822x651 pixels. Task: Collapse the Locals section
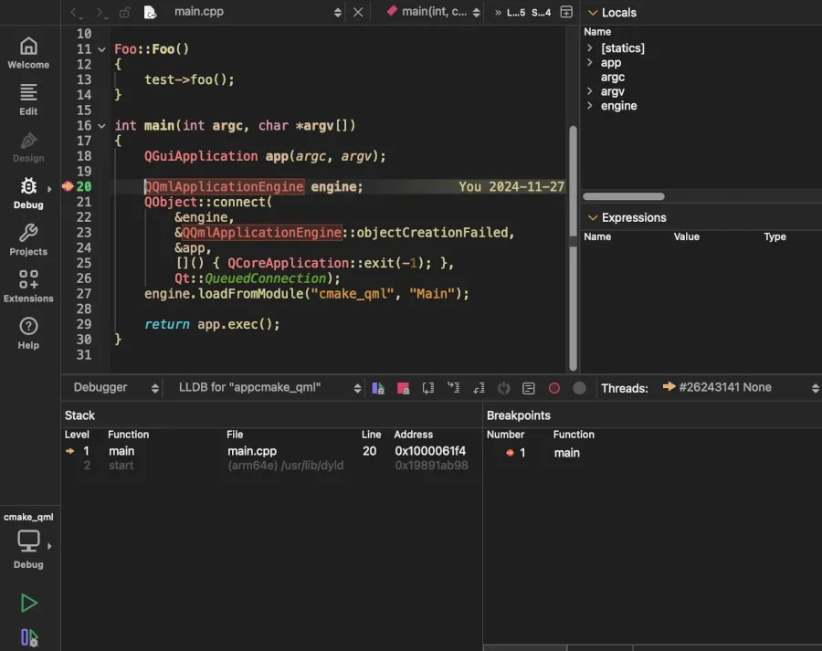pos(594,12)
